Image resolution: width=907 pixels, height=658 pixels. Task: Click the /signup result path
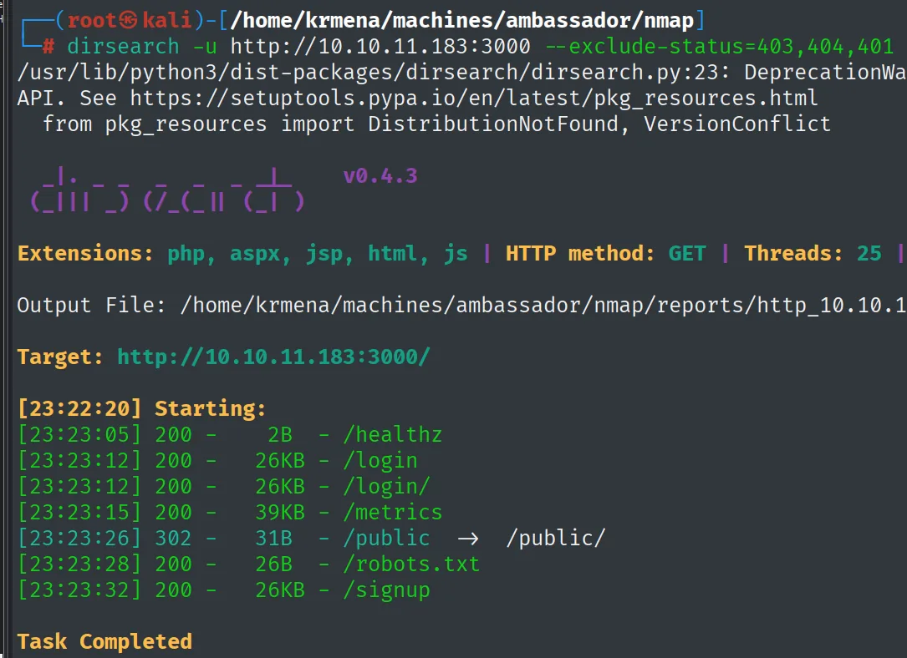pyautogui.click(x=386, y=590)
